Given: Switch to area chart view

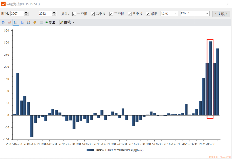Looking at the screenshot, I should tap(22, 23).
